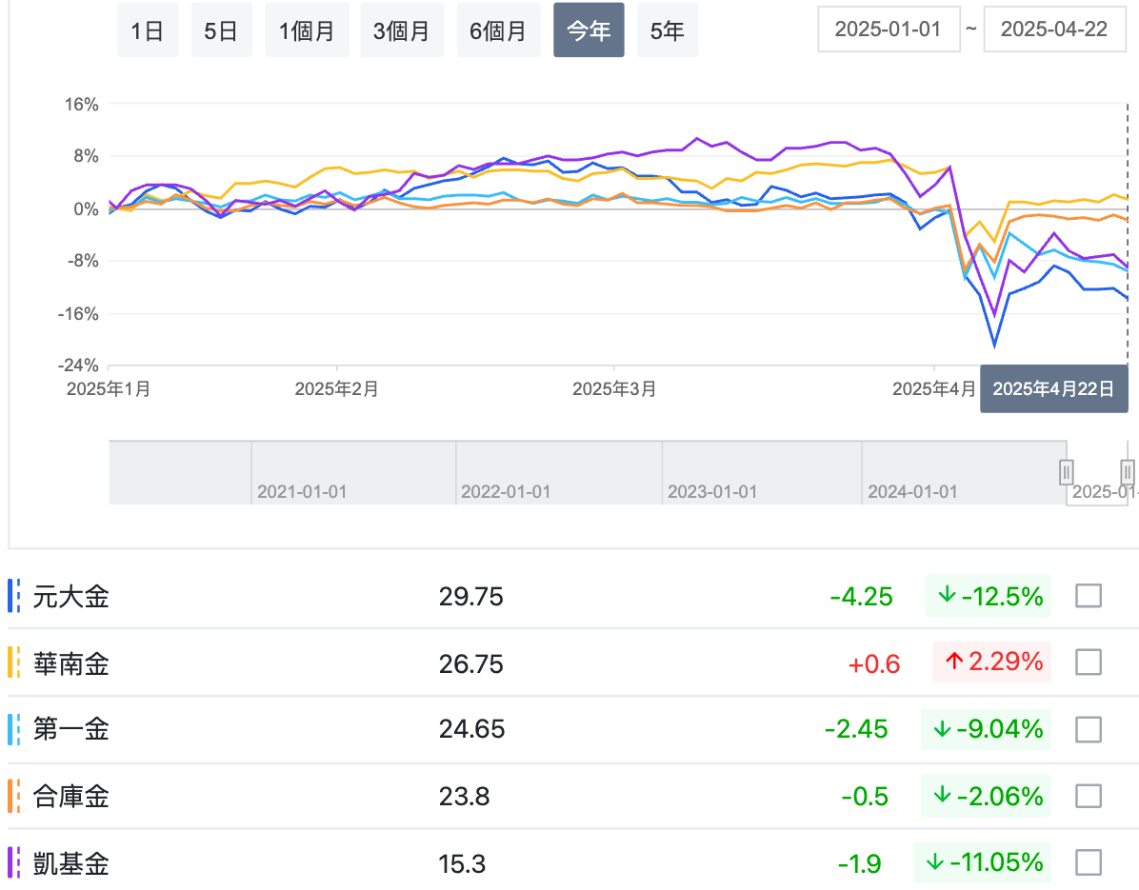Viewport: 1139px width, 890px height.
Task: Click the 2025年3月 axis label
Action: (614, 389)
